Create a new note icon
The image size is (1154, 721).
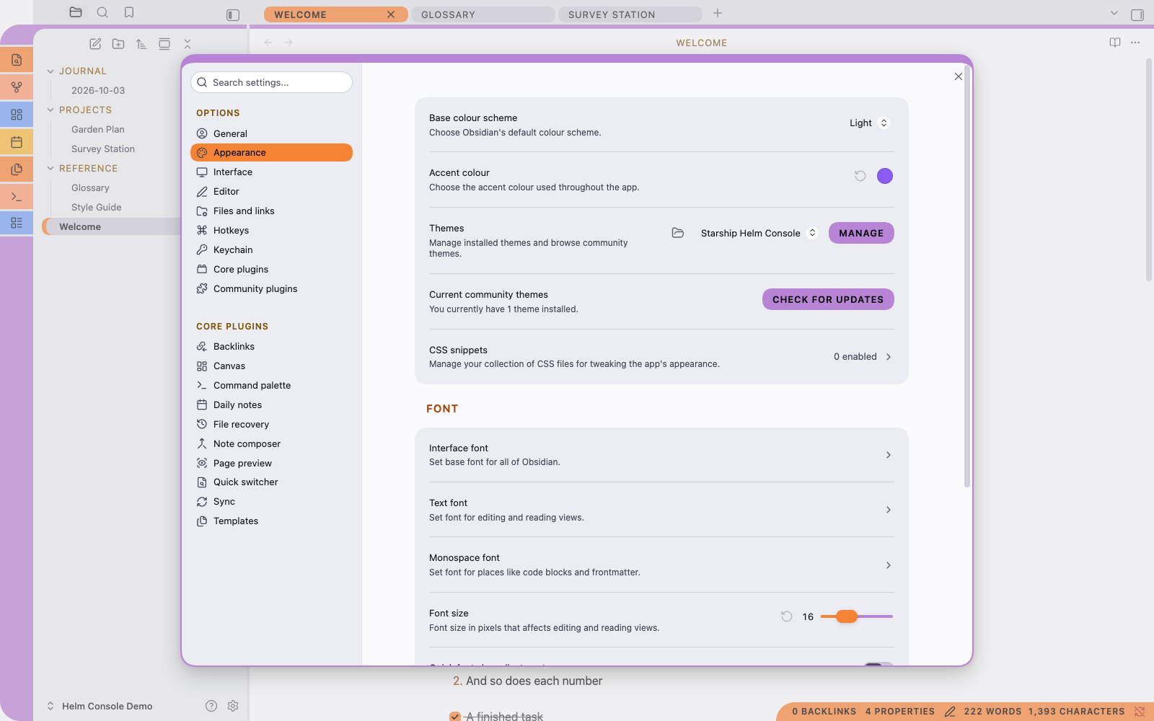click(x=95, y=44)
